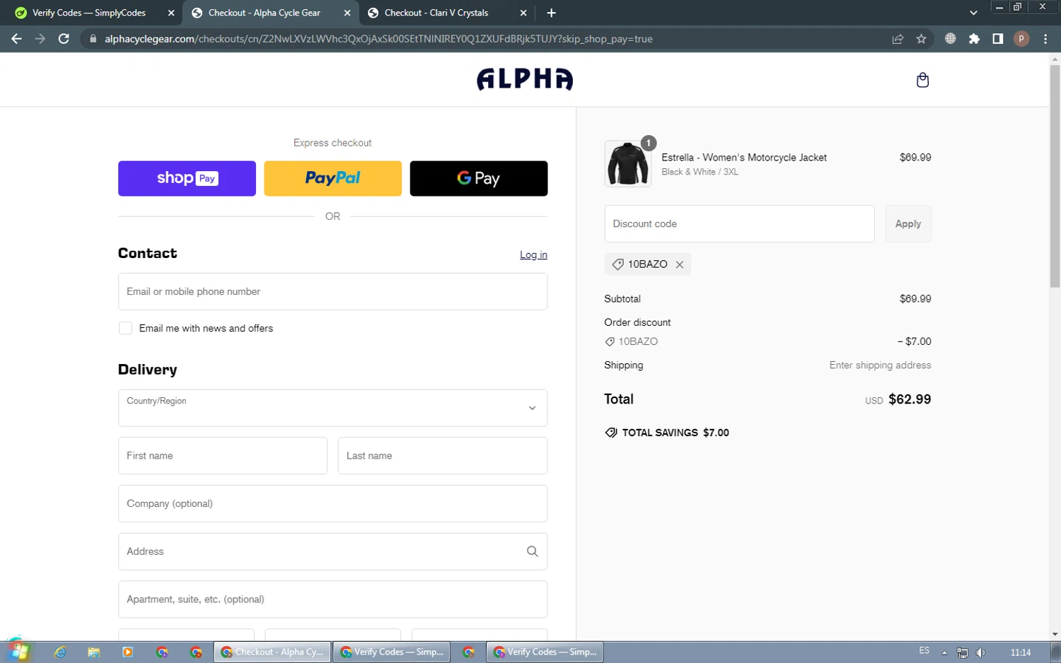Reload the checkout page
The width and height of the screenshot is (1061, 663).
(x=64, y=39)
